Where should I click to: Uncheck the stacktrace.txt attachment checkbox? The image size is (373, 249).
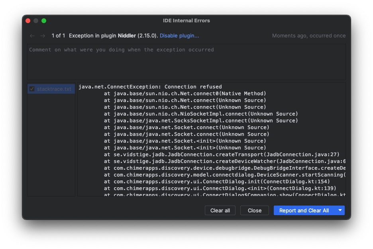coord(32,89)
